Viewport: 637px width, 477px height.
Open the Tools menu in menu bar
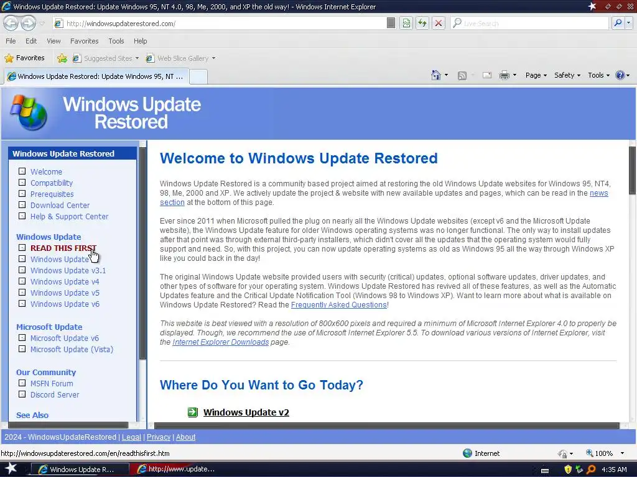pyautogui.click(x=116, y=41)
